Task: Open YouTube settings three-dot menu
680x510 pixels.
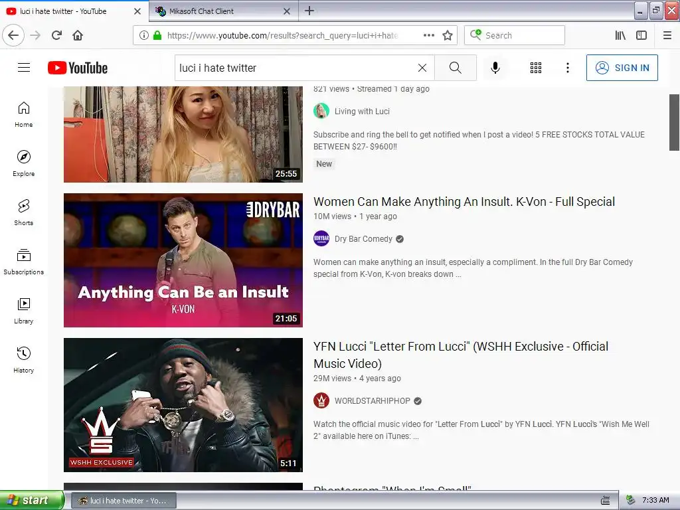Action: pos(568,68)
